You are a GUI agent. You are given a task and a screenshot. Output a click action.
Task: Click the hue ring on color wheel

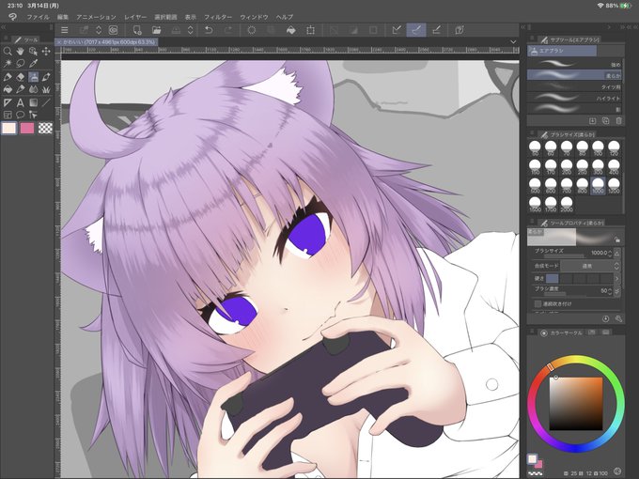coord(576,359)
